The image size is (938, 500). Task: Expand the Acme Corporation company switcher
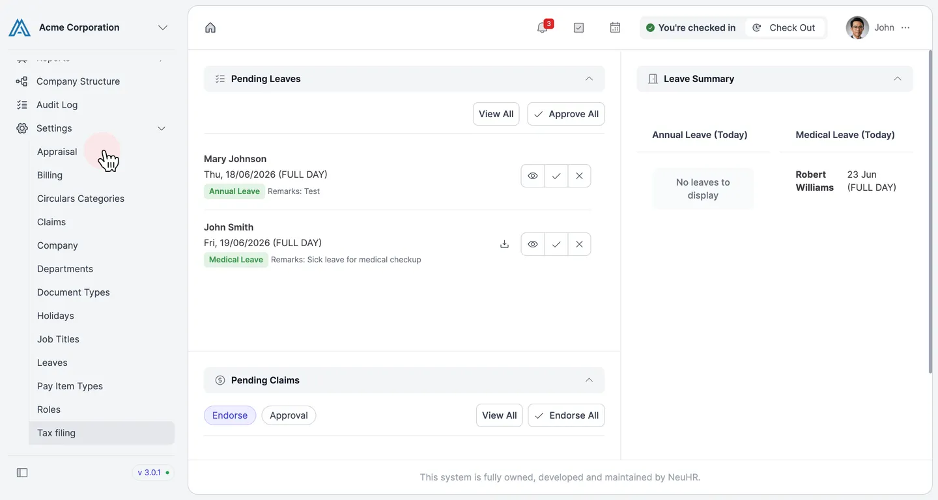[x=163, y=27]
